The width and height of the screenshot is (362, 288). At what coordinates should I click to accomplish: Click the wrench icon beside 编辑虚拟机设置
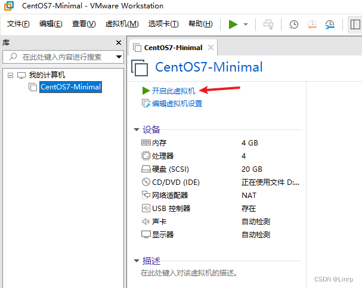(x=146, y=104)
